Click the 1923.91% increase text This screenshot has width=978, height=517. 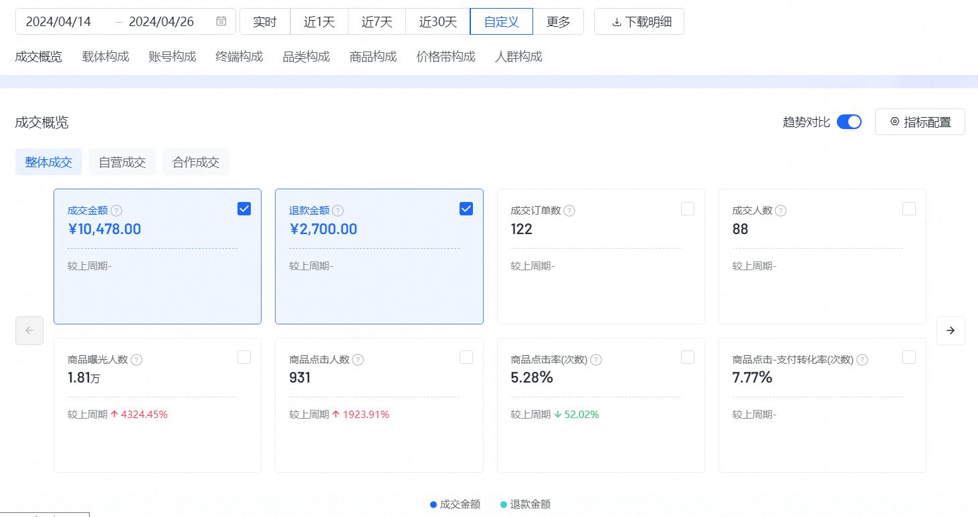366,415
